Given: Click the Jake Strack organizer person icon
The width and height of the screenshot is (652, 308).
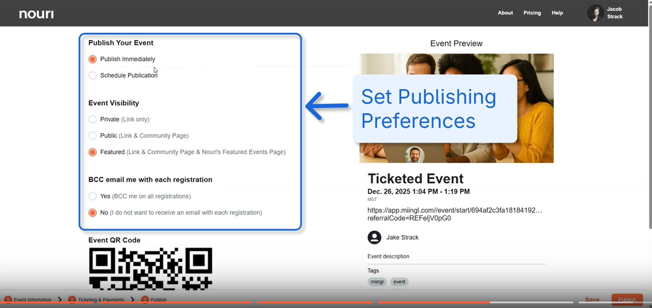Looking at the screenshot, I should pos(374,238).
